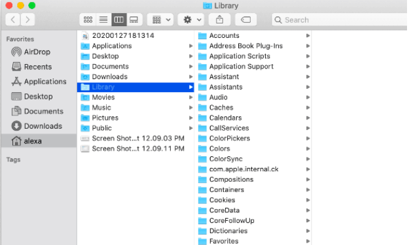Click the Share toolbar button
The height and width of the screenshot is (245, 409).
coord(220,20)
